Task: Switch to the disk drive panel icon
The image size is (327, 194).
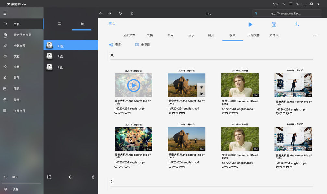Action: pos(82,23)
